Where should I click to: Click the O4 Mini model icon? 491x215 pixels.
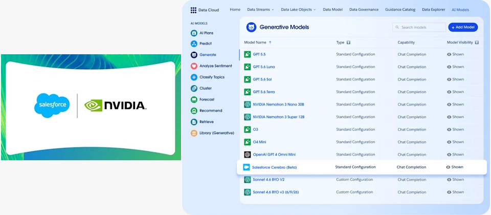pyautogui.click(x=248, y=142)
